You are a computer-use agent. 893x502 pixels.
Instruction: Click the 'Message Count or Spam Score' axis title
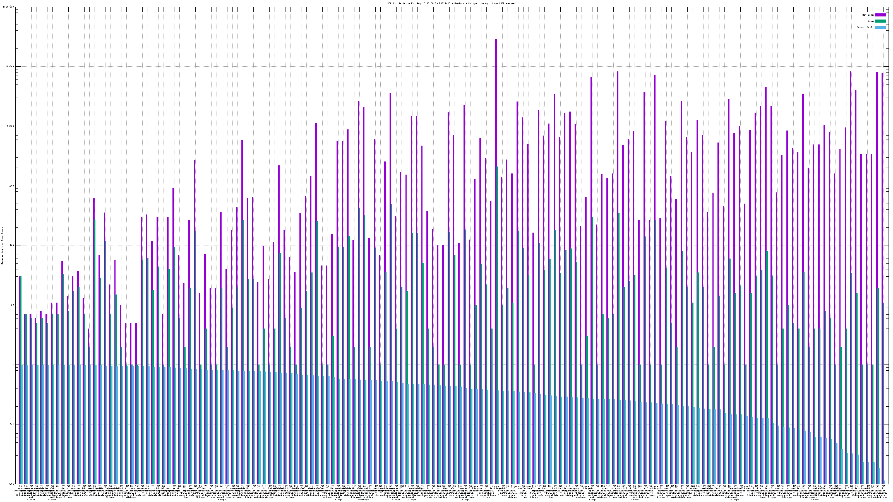pyautogui.click(x=2, y=246)
